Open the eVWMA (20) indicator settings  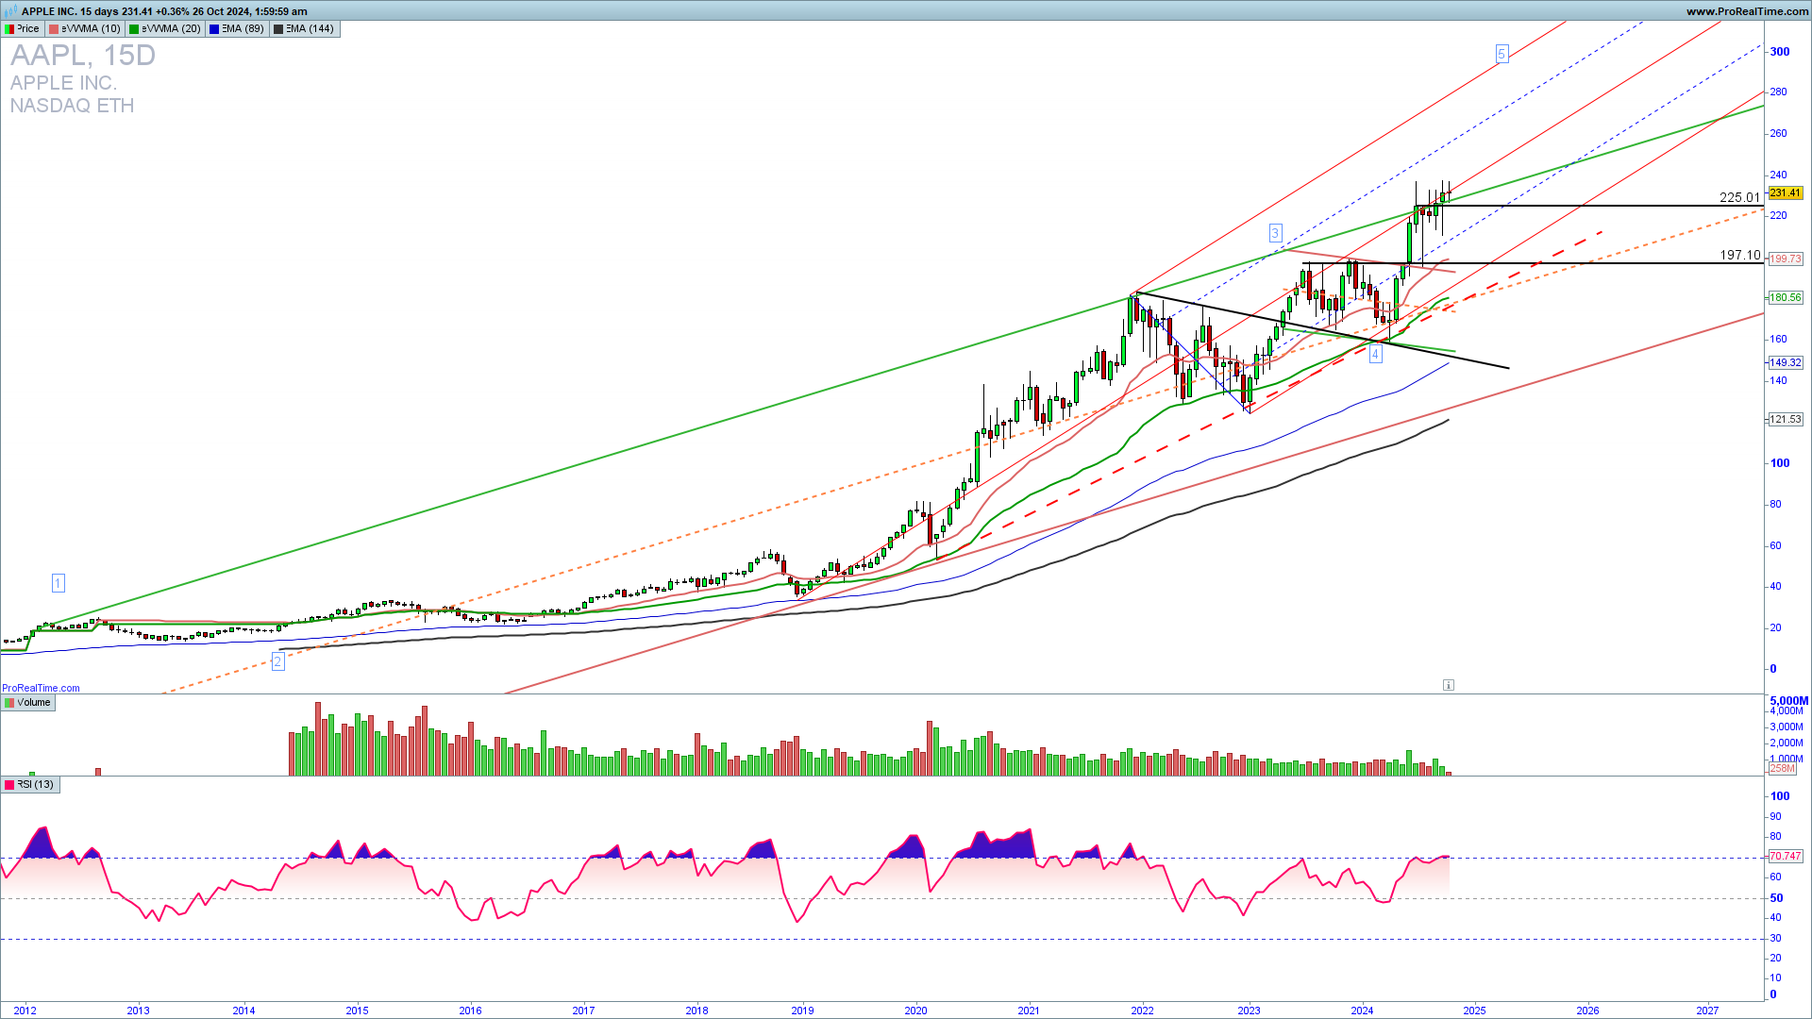pyautogui.click(x=165, y=28)
